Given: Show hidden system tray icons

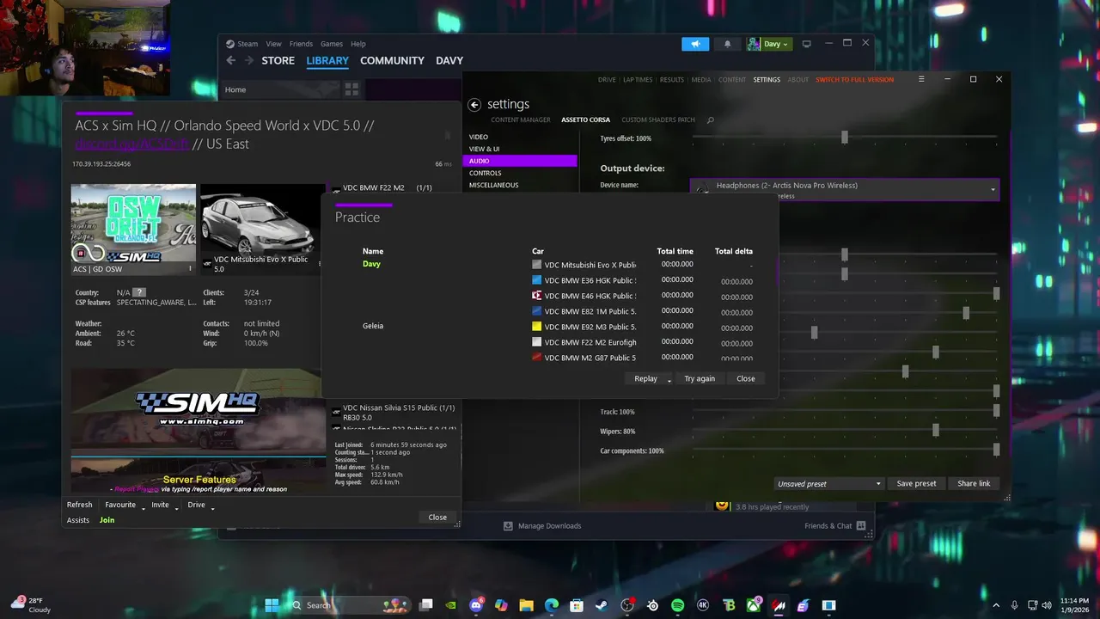Looking at the screenshot, I should (997, 604).
